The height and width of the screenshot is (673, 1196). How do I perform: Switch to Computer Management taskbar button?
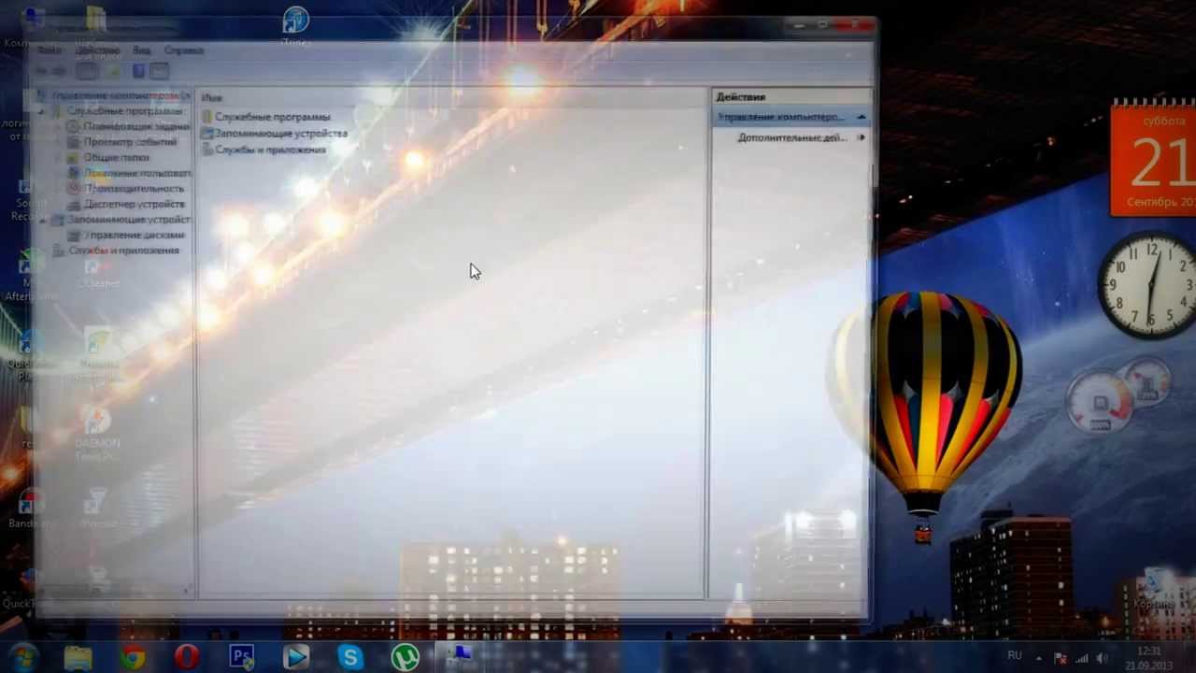coord(459,657)
